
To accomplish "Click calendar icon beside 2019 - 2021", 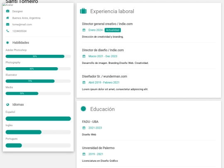I will click(x=84, y=154).
